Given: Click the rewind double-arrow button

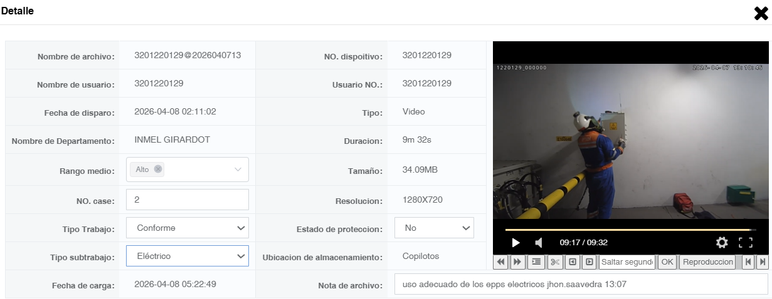Looking at the screenshot, I should coord(501,262).
